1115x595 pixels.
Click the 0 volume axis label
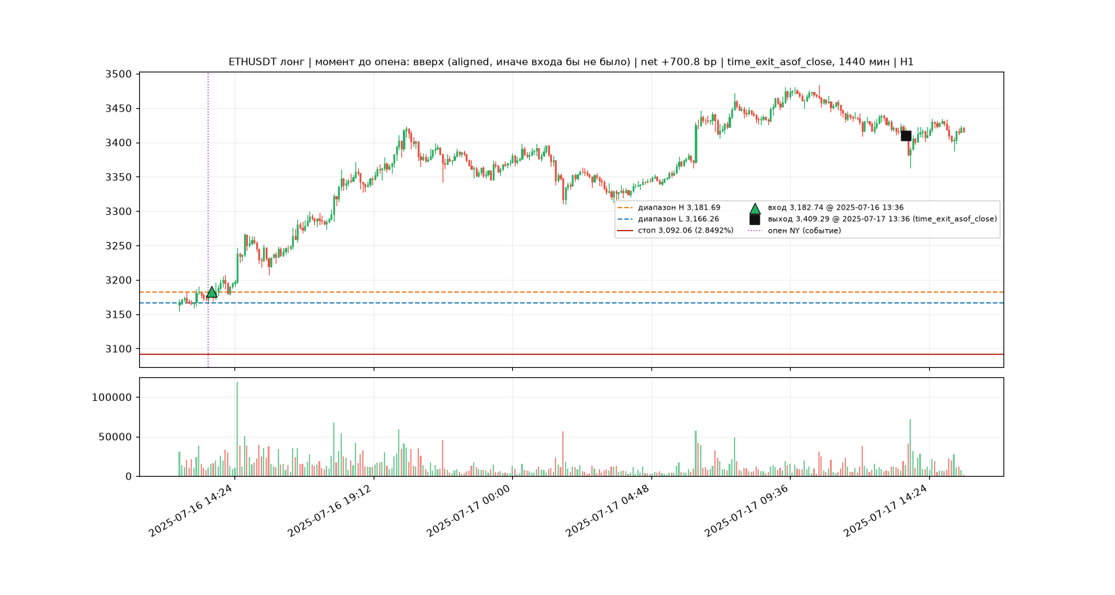point(129,477)
